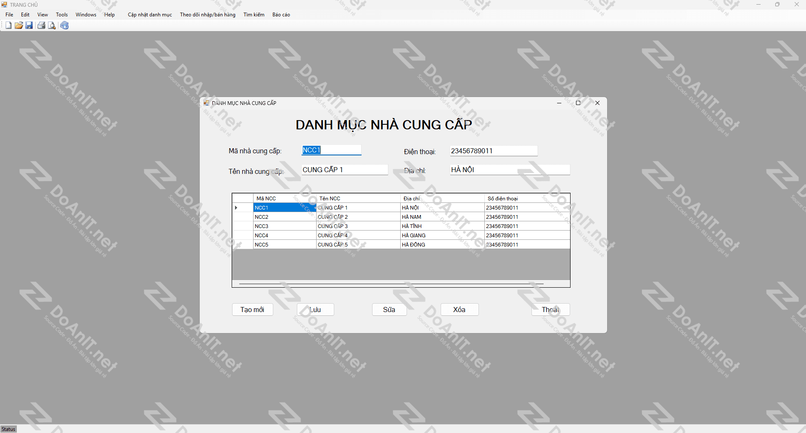Open the View menu
Viewport: 806px width, 433px height.
point(42,15)
